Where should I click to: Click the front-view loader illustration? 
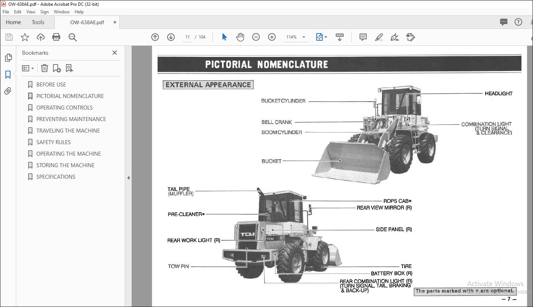(375, 135)
